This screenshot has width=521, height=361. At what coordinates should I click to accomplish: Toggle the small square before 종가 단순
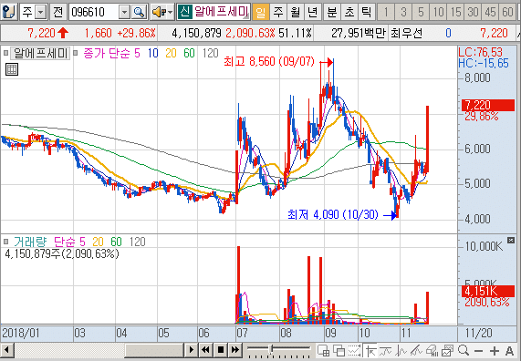pos(76,53)
